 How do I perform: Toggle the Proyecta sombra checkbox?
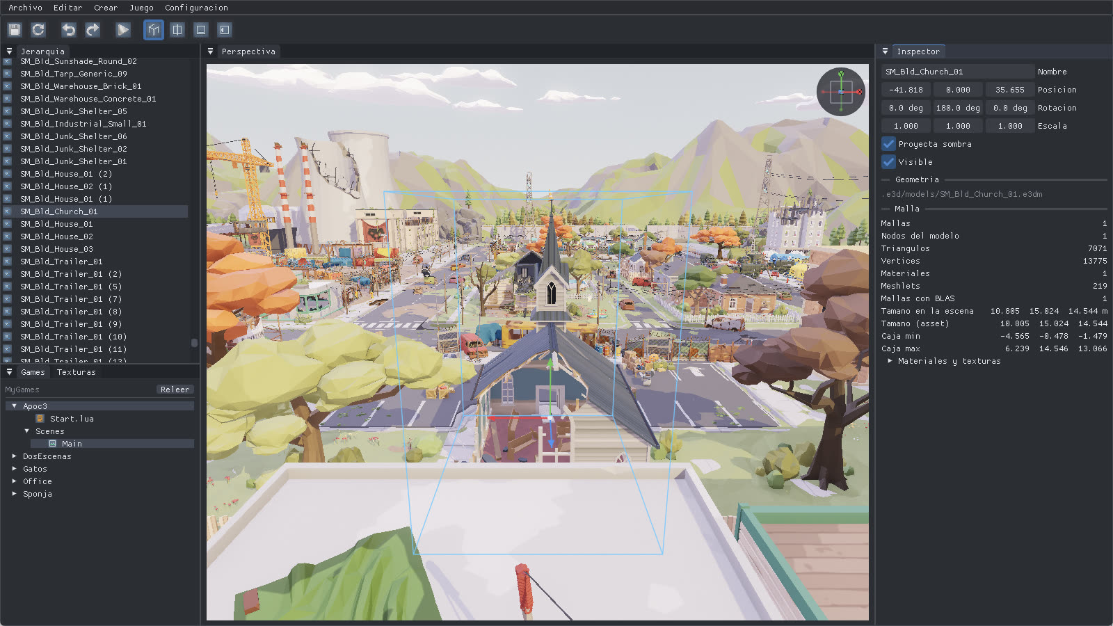click(x=888, y=144)
